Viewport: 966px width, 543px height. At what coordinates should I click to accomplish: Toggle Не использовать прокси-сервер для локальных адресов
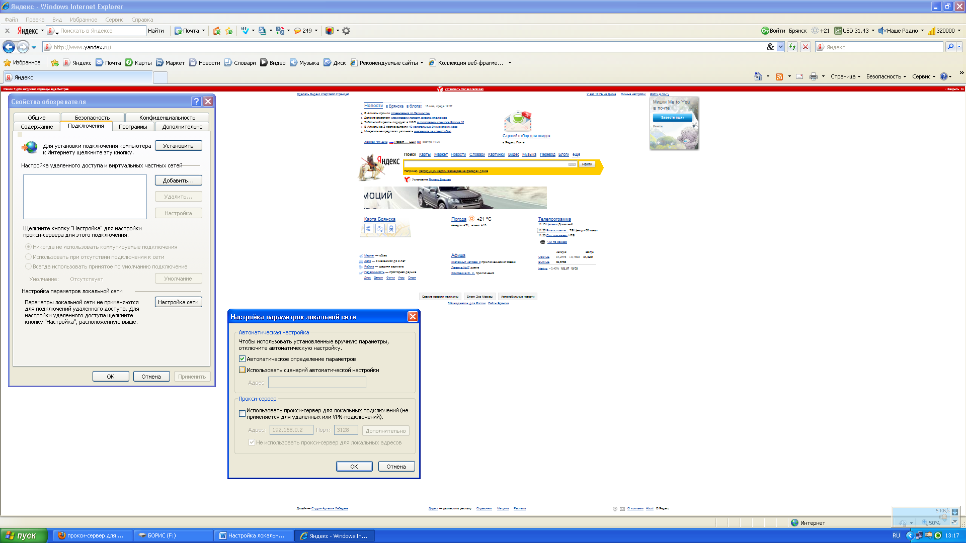(252, 442)
